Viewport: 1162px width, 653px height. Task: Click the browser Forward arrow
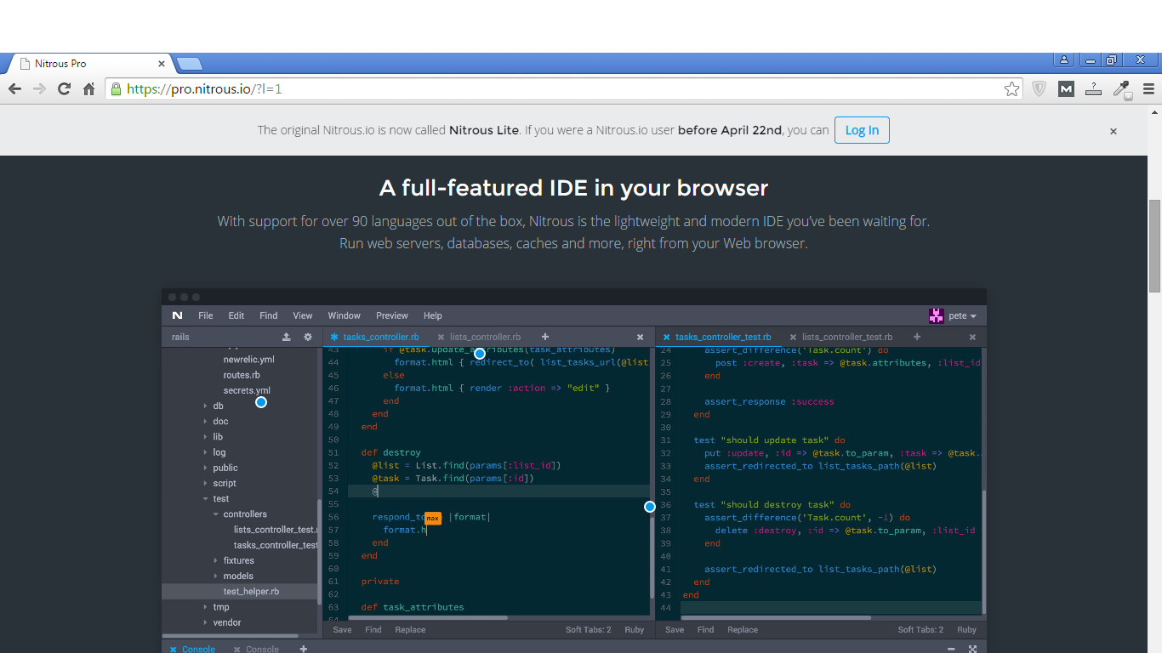pyautogui.click(x=39, y=88)
